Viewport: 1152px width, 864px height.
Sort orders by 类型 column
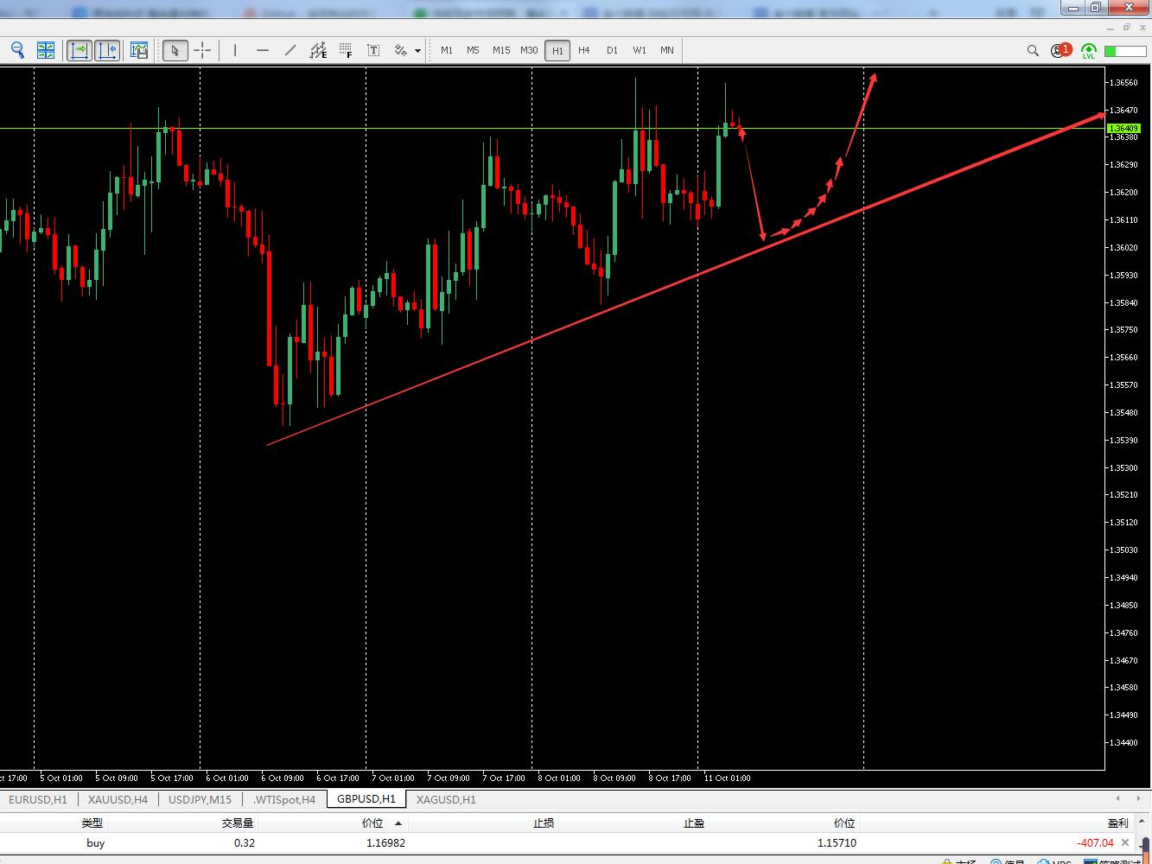(x=92, y=823)
